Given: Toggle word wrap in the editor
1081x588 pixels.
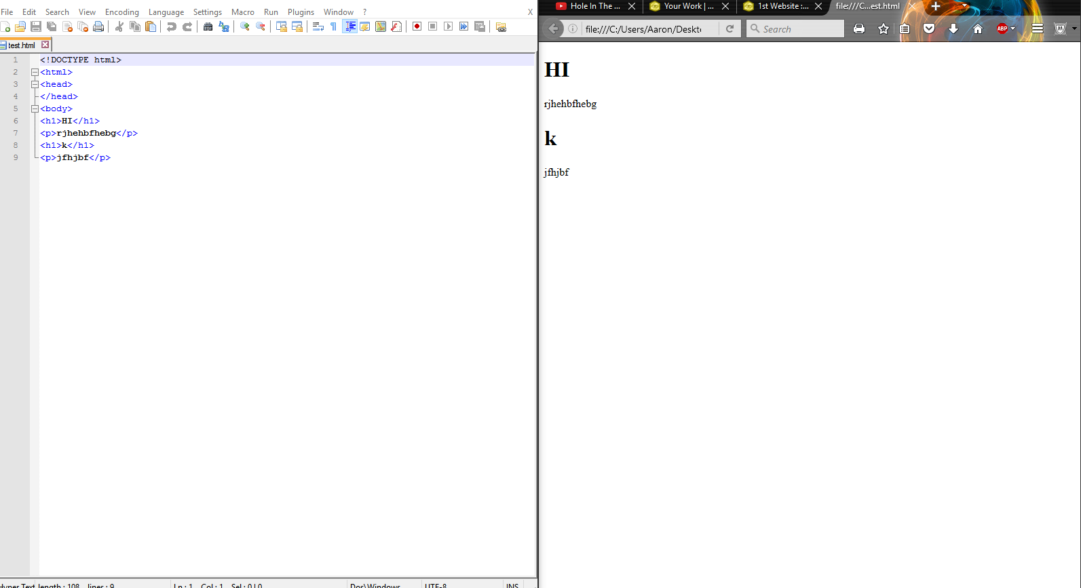Looking at the screenshot, I should tap(318, 26).
